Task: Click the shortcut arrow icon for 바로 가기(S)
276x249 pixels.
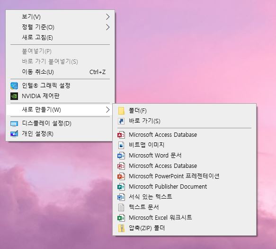Action: [121, 121]
